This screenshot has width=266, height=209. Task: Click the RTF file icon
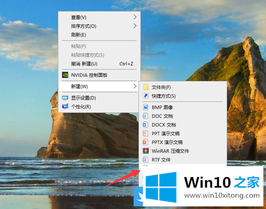pyautogui.click(x=145, y=159)
